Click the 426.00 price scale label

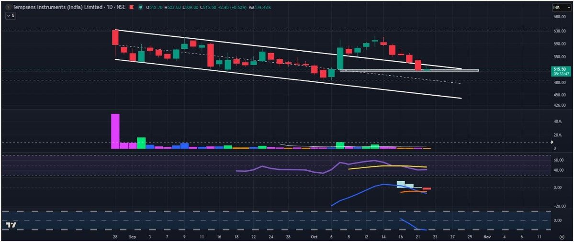tap(560, 105)
